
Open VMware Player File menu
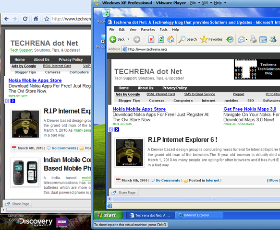pos(195,3)
